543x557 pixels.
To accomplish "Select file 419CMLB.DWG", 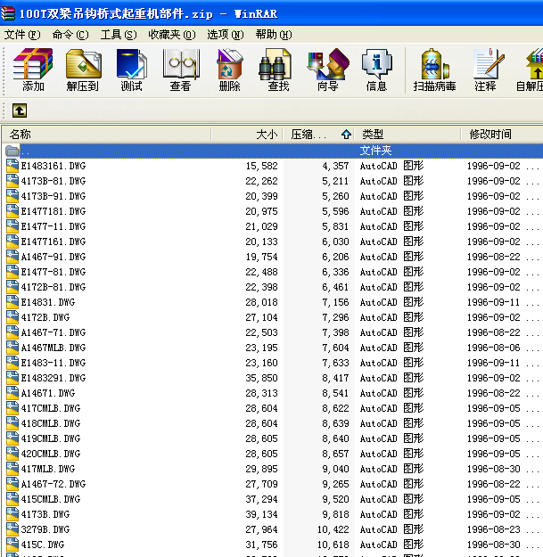I will [x=51, y=438].
